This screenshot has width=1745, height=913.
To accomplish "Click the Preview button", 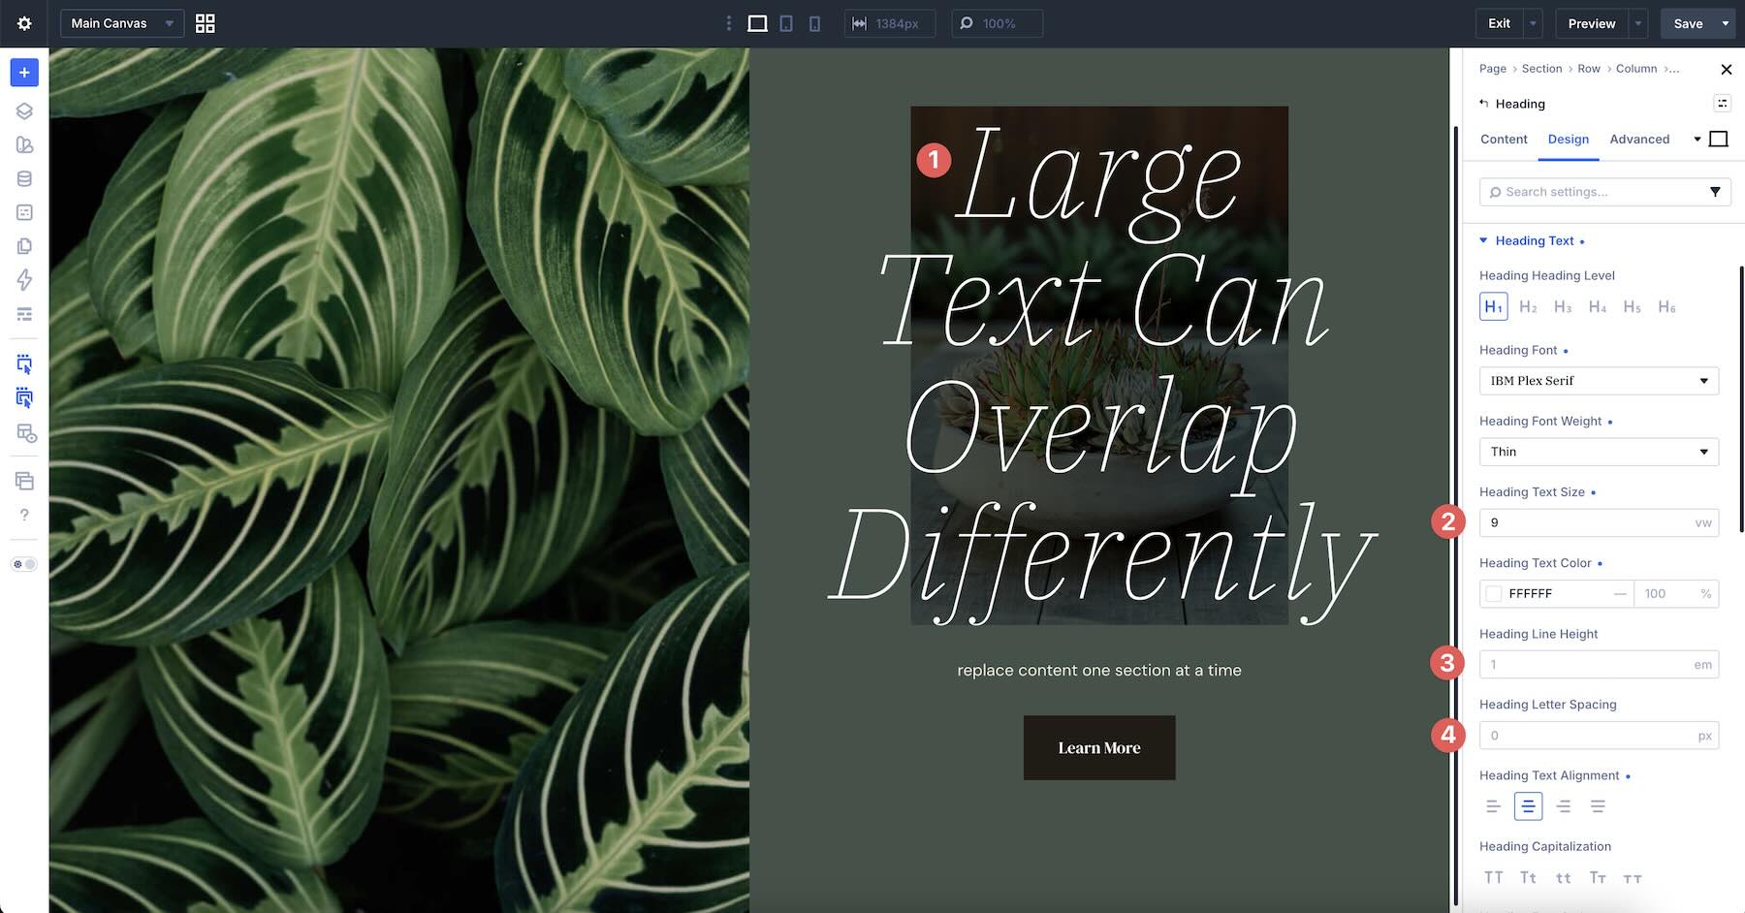I will (x=1592, y=23).
